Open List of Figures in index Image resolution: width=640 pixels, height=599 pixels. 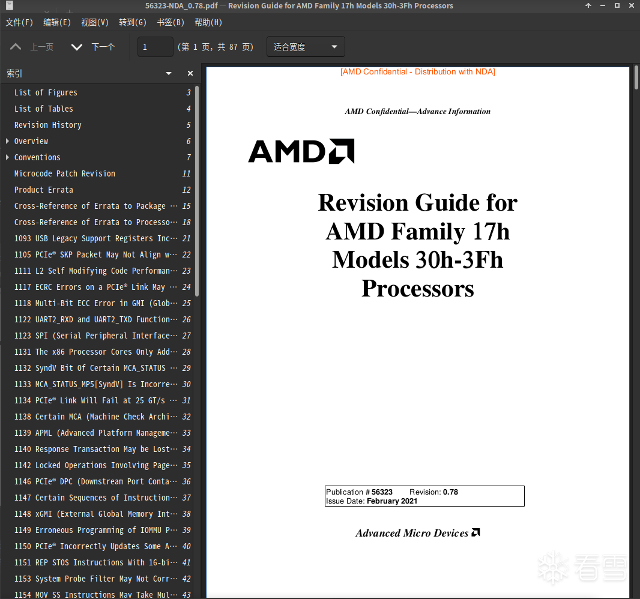tap(97, 92)
